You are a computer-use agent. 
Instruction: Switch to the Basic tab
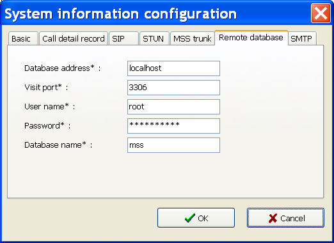tap(23, 38)
